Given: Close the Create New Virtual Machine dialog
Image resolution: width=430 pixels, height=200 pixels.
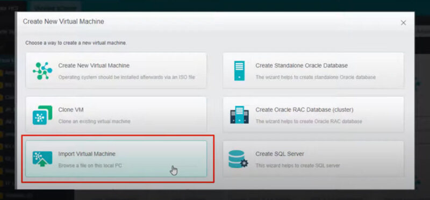Looking at the screenshot, I should [403, 23].
